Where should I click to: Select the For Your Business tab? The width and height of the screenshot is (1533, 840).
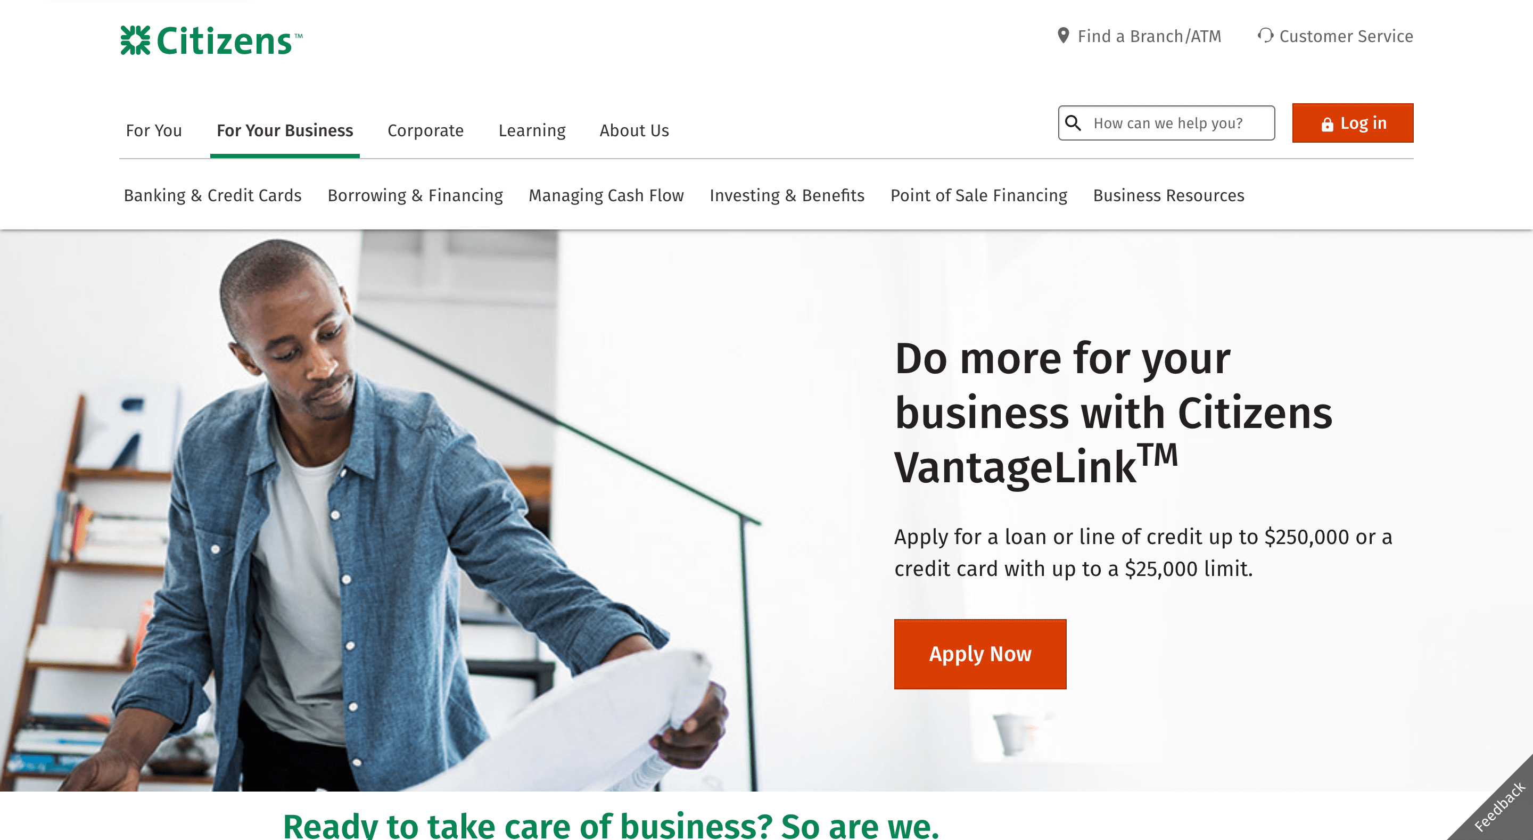pos(284,130)
